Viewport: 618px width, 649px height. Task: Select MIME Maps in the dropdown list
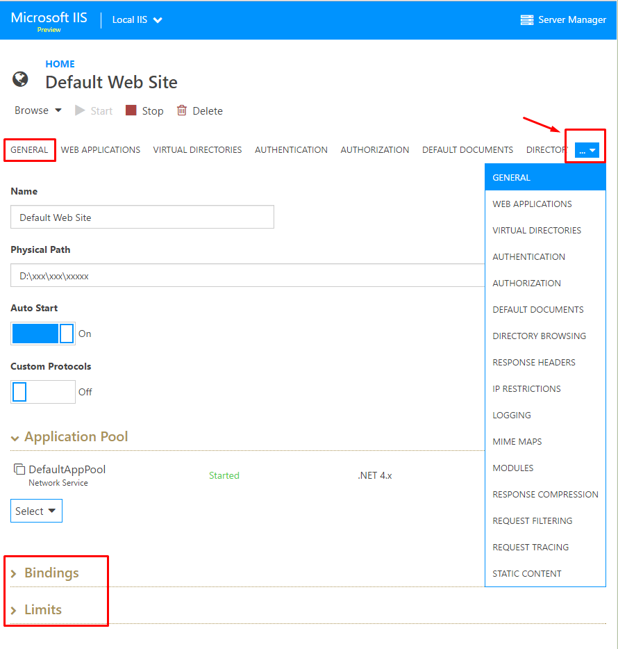click(x=545, y=442)
